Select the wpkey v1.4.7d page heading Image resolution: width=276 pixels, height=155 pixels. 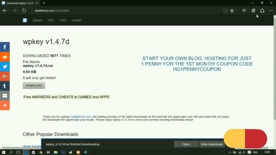(46, 42)
